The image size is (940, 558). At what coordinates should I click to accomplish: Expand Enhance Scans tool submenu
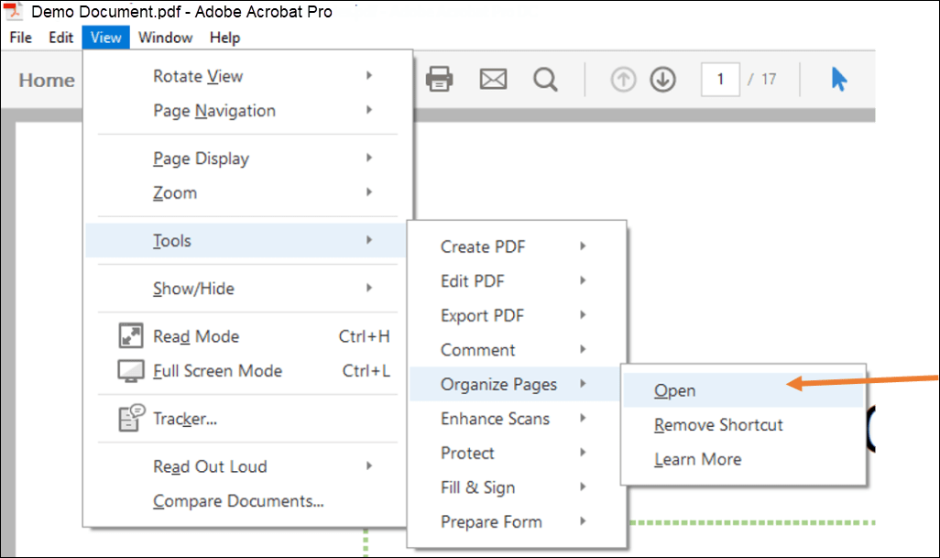click(x=517, y=419)
